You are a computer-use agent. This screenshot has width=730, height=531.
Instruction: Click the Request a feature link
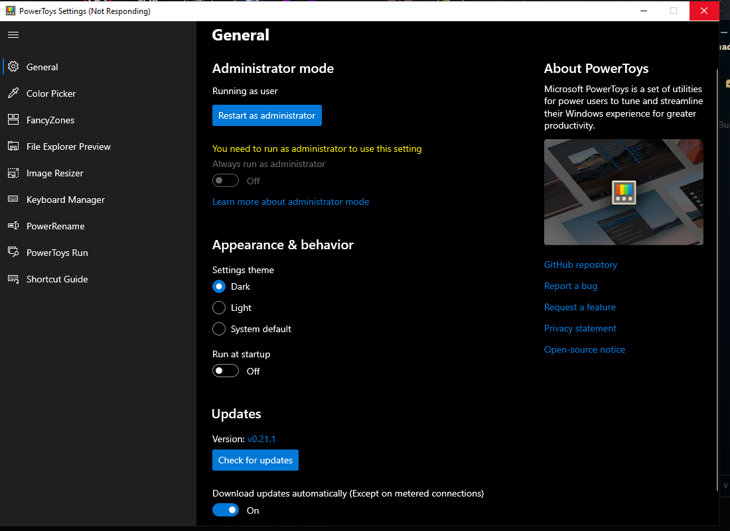579,307
